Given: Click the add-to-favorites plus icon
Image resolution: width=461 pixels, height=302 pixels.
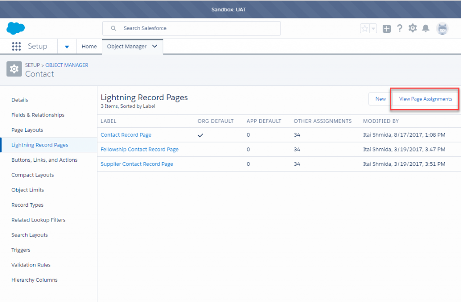Looking at the screenshot, I should (386, 28).
